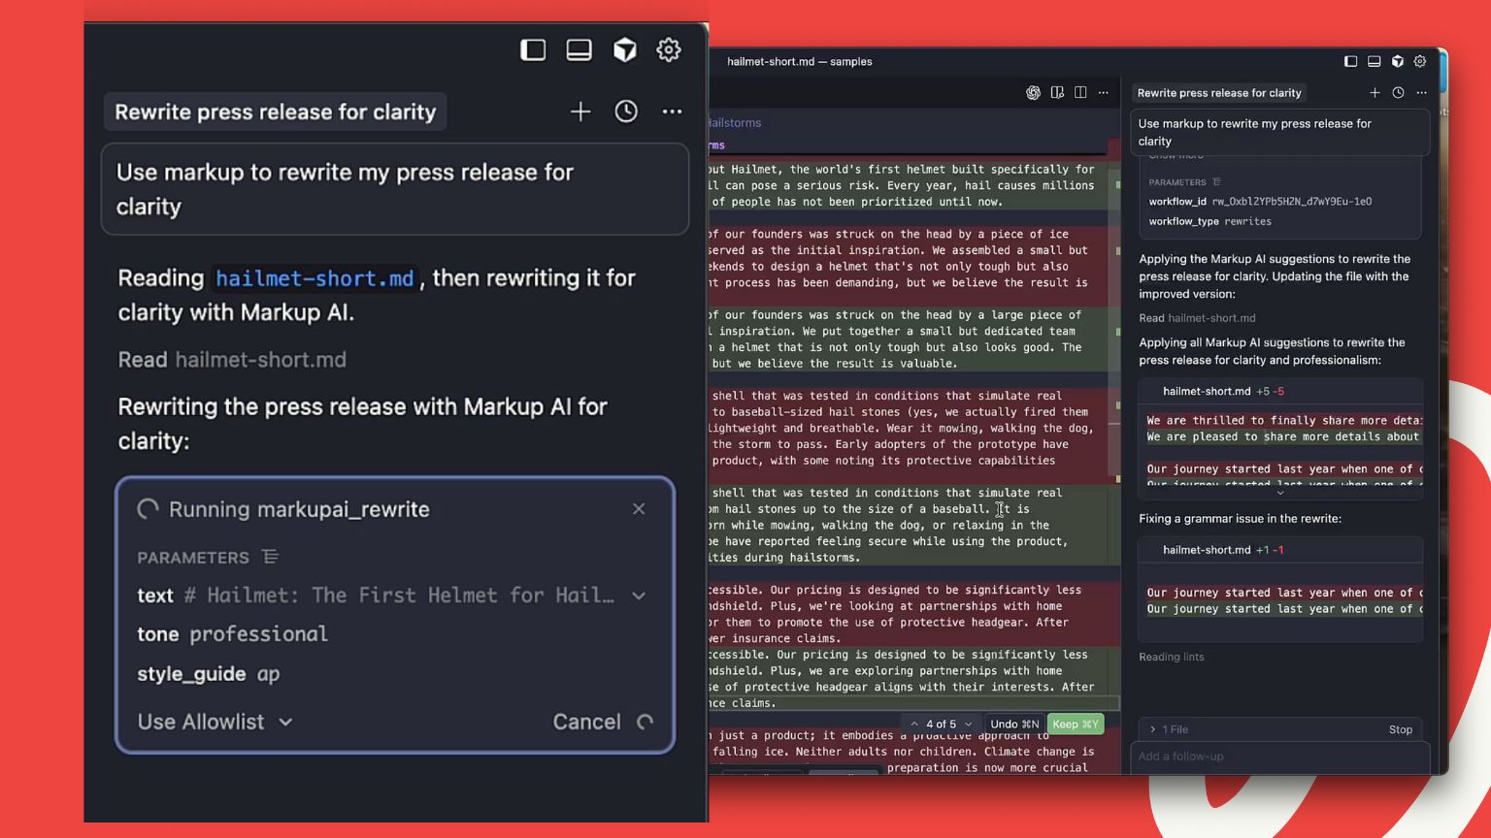Toggle the left sidebar panel icon
1491x838 pixels.
[x=533, y=49]
